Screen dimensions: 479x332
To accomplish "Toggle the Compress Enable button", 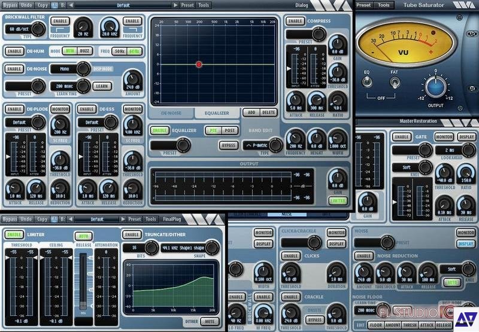I will click(x=295, y=21).
